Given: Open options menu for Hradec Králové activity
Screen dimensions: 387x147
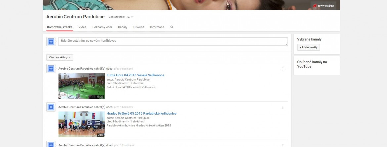Looking at the screenshot, I should tap(283, 107).
